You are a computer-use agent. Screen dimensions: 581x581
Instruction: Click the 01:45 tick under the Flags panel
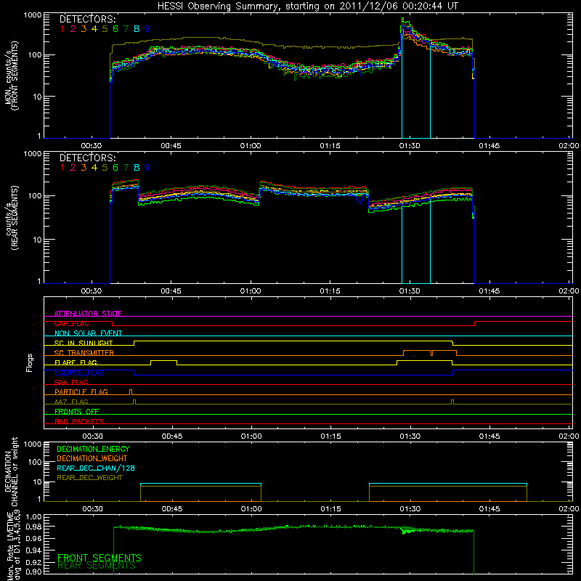coord(489,436)
